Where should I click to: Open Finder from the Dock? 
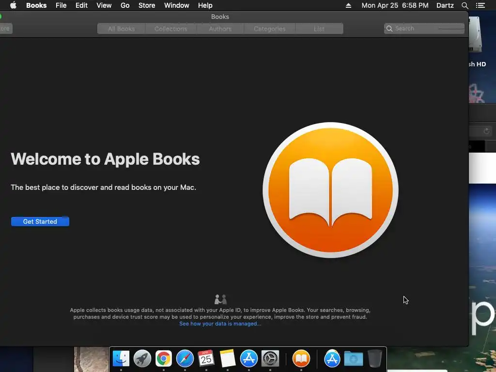tap(121, 358)
